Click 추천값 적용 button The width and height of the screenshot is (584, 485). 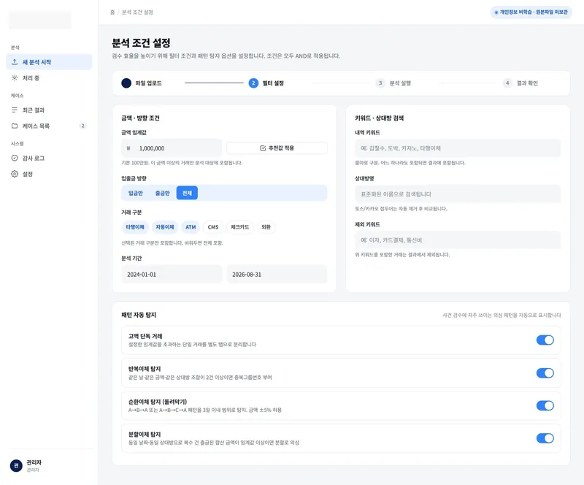tap(277, 148)
